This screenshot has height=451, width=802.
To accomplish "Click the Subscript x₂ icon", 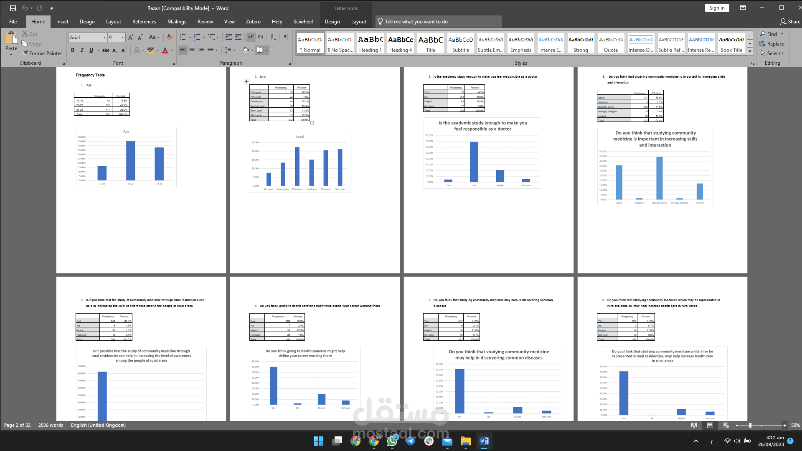I will 115,50.
